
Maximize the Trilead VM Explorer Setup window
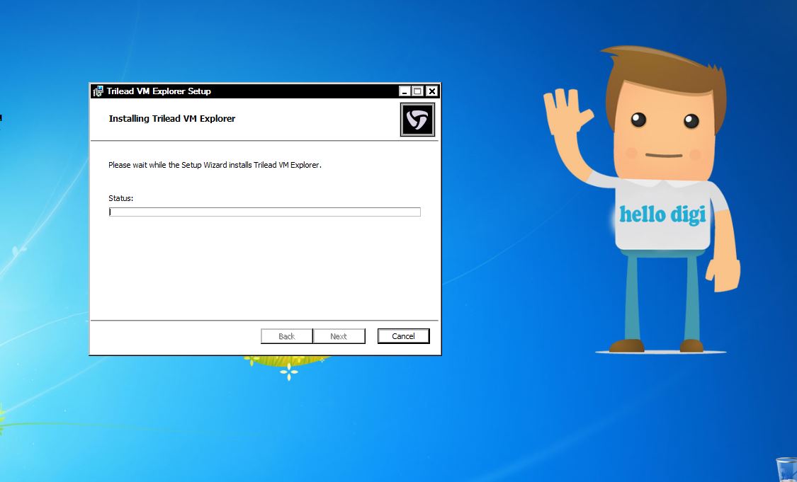pyautogui.click(x=418, y=91)
